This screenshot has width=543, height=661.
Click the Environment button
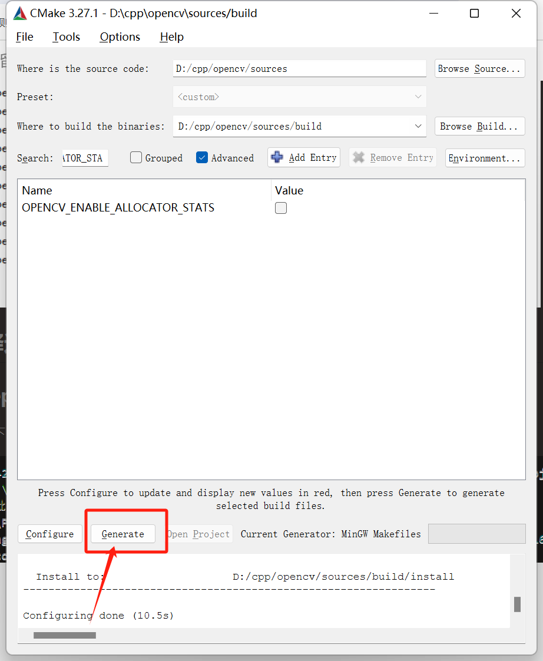(485, 158)
